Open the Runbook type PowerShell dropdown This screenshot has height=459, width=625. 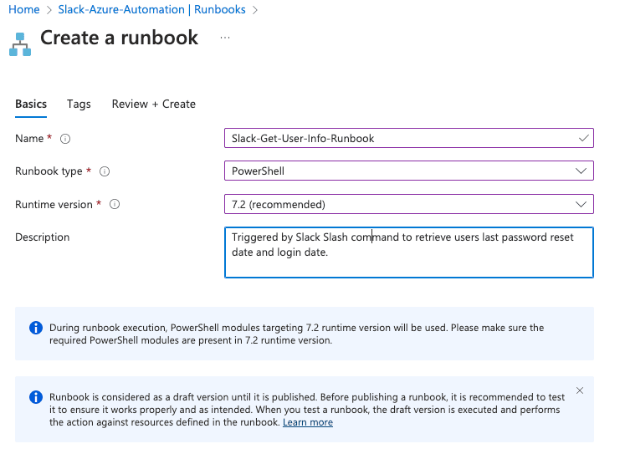pyautogui.click(x=409, y=171)
